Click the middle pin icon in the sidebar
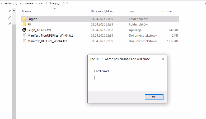Viewport: 206px width, 119px height. click(10, 17)
